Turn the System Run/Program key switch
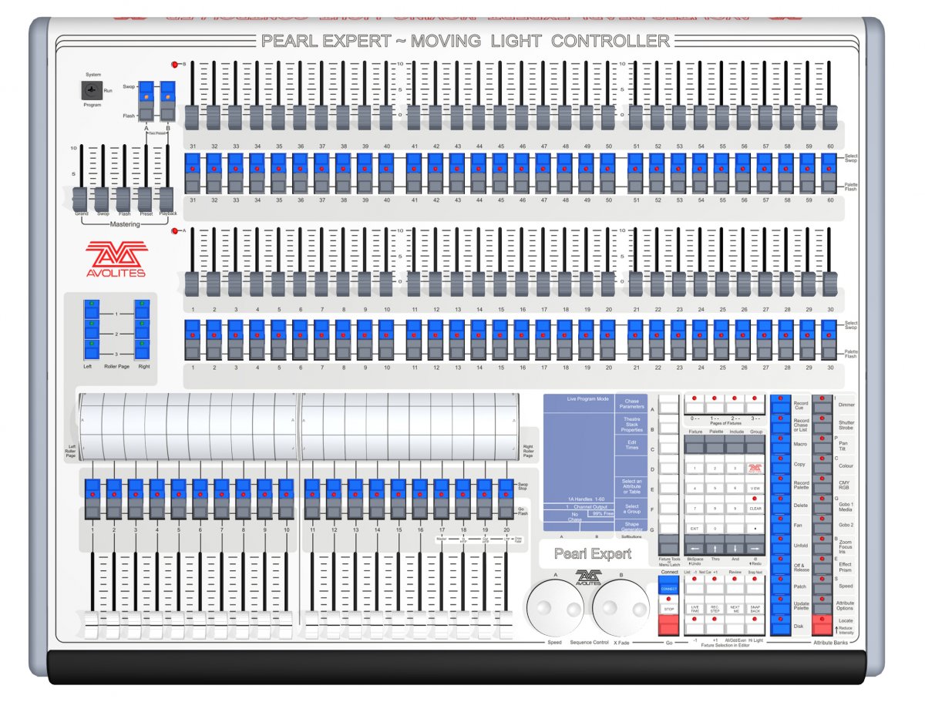The width and height of the screenshot is (925, 719). click(x=92, y=90)
